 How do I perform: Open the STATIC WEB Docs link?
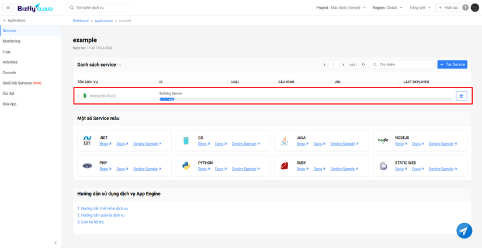click(418, 169)
